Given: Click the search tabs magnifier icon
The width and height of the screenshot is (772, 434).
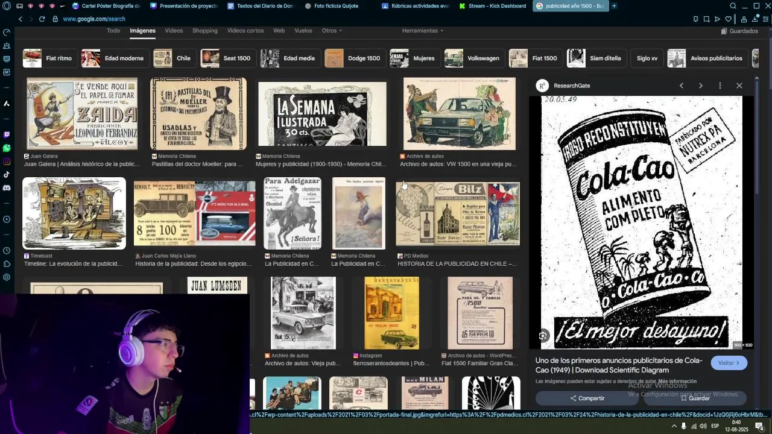Looking at the screenshot, I should pos(733,6).
